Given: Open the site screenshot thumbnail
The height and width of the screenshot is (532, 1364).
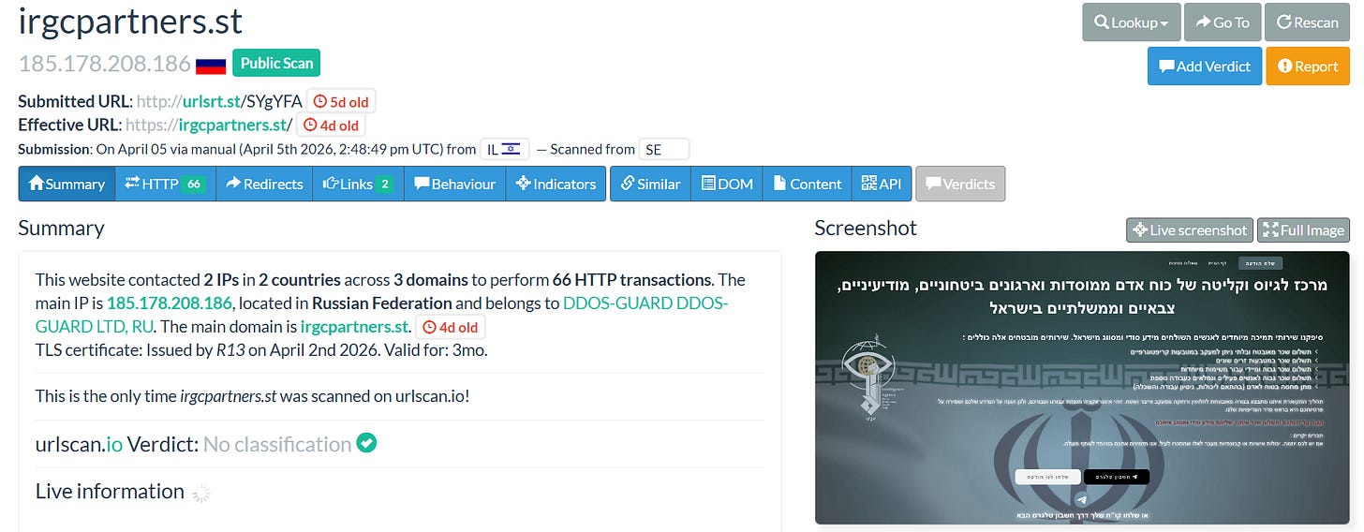Looking at the screenshot, I should click(1082, 387).
